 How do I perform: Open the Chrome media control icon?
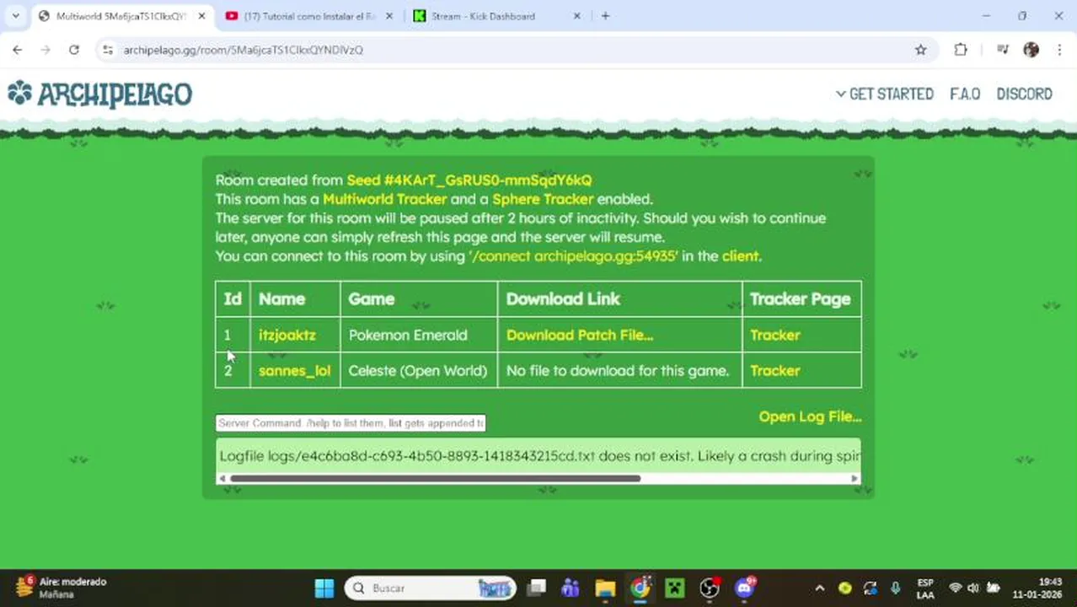pos(1002,50)
